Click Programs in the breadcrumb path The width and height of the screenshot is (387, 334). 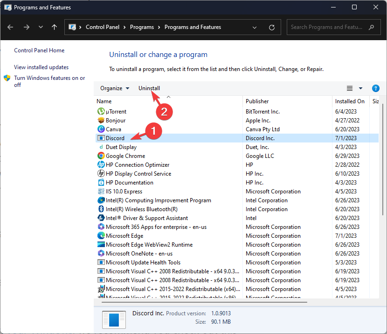pos(142,27)
